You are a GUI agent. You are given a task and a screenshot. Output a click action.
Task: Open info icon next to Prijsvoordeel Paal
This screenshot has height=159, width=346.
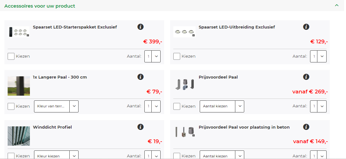pyautogui.click(x=306, y=77)
